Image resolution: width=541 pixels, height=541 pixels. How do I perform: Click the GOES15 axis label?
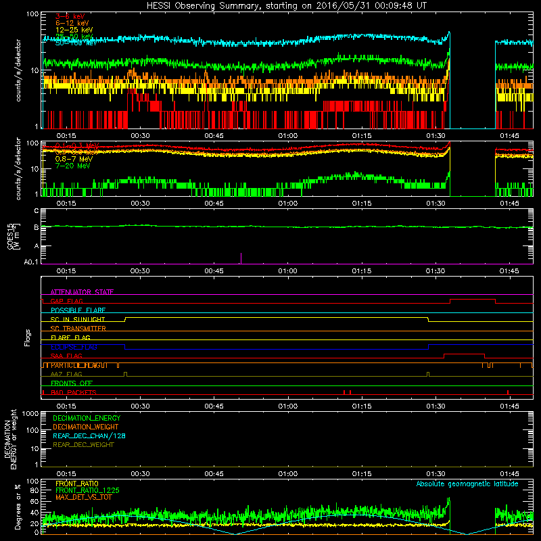[13, 236]
